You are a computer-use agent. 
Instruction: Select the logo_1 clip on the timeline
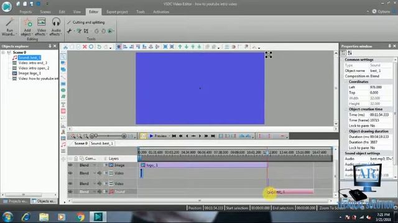(x=204, y=165)
